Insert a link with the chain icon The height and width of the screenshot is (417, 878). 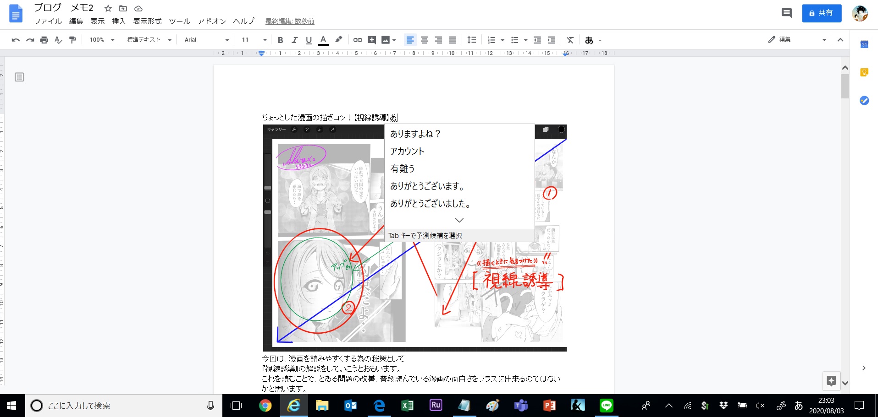click(x=358, y=40)
